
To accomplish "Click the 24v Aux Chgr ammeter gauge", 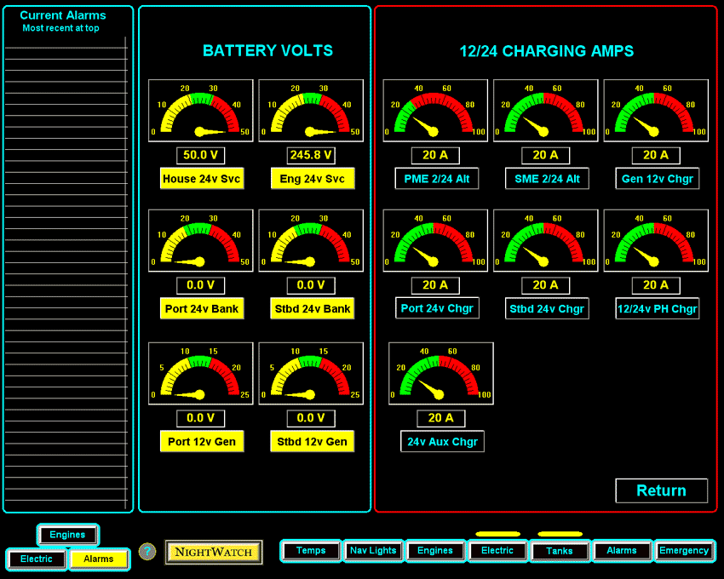I will click(x=440, y=373).
